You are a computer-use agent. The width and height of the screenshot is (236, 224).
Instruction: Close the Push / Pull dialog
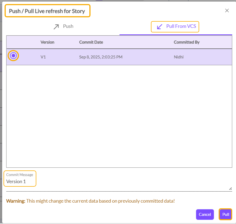coord(227,11)
